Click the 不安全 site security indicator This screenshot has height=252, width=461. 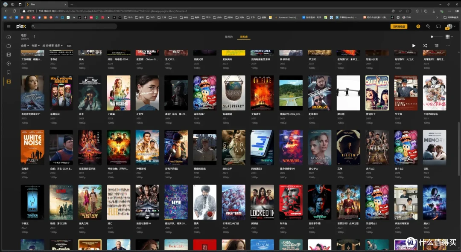29,11
